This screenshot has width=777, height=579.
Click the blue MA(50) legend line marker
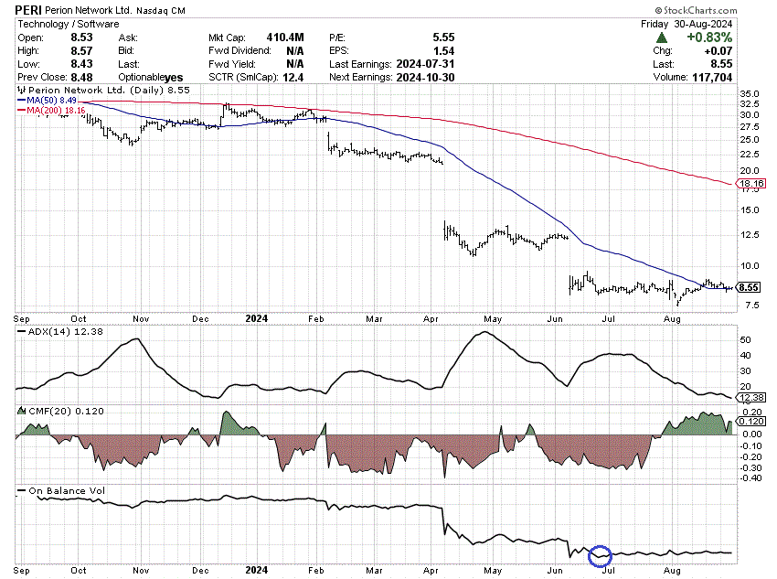click(x=21, y=100)
